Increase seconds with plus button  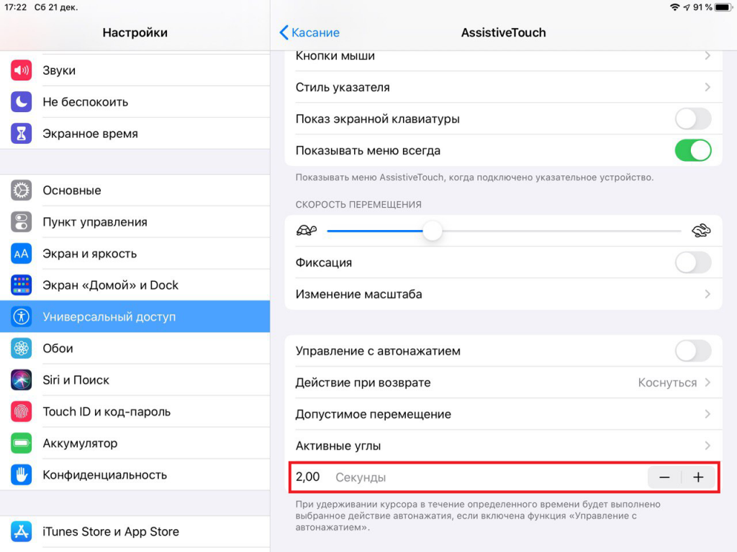pos(698,477)
